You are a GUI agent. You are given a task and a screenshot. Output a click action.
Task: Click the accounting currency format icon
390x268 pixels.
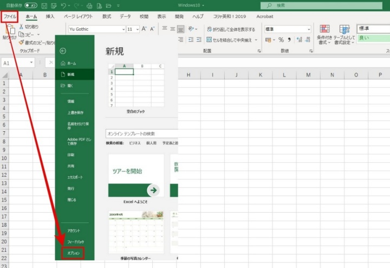pos(268,40)
